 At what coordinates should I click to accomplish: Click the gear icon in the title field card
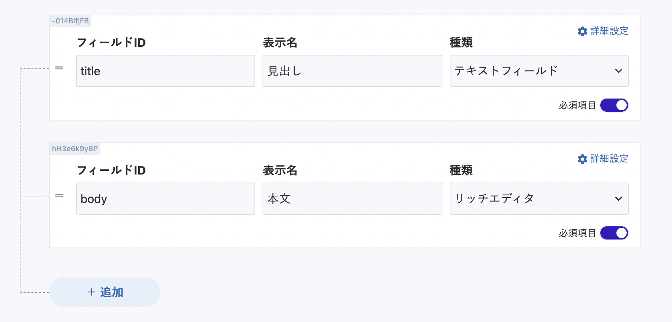click(x=582, y=31)
